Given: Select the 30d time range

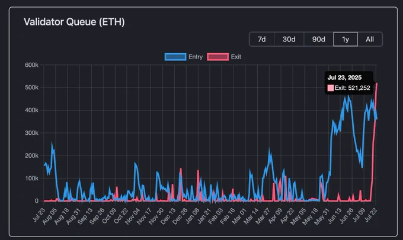Looking at the screenshot, I should 289,39.
